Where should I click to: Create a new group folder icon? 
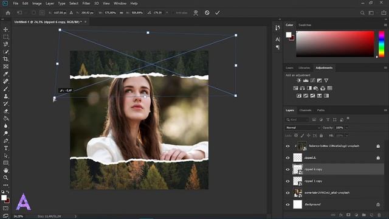point(363,215)
